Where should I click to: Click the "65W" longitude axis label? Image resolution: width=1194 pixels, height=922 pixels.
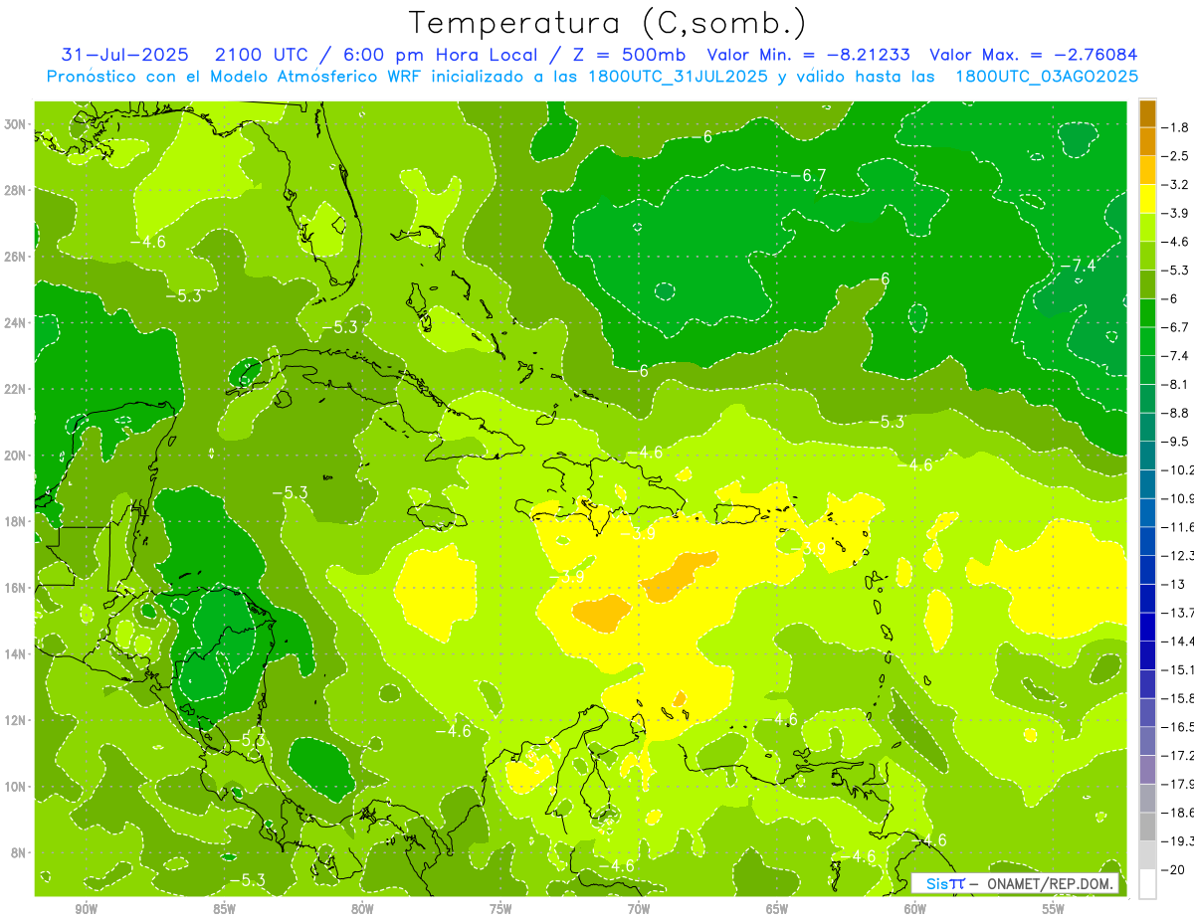click(x=777, y=909)
